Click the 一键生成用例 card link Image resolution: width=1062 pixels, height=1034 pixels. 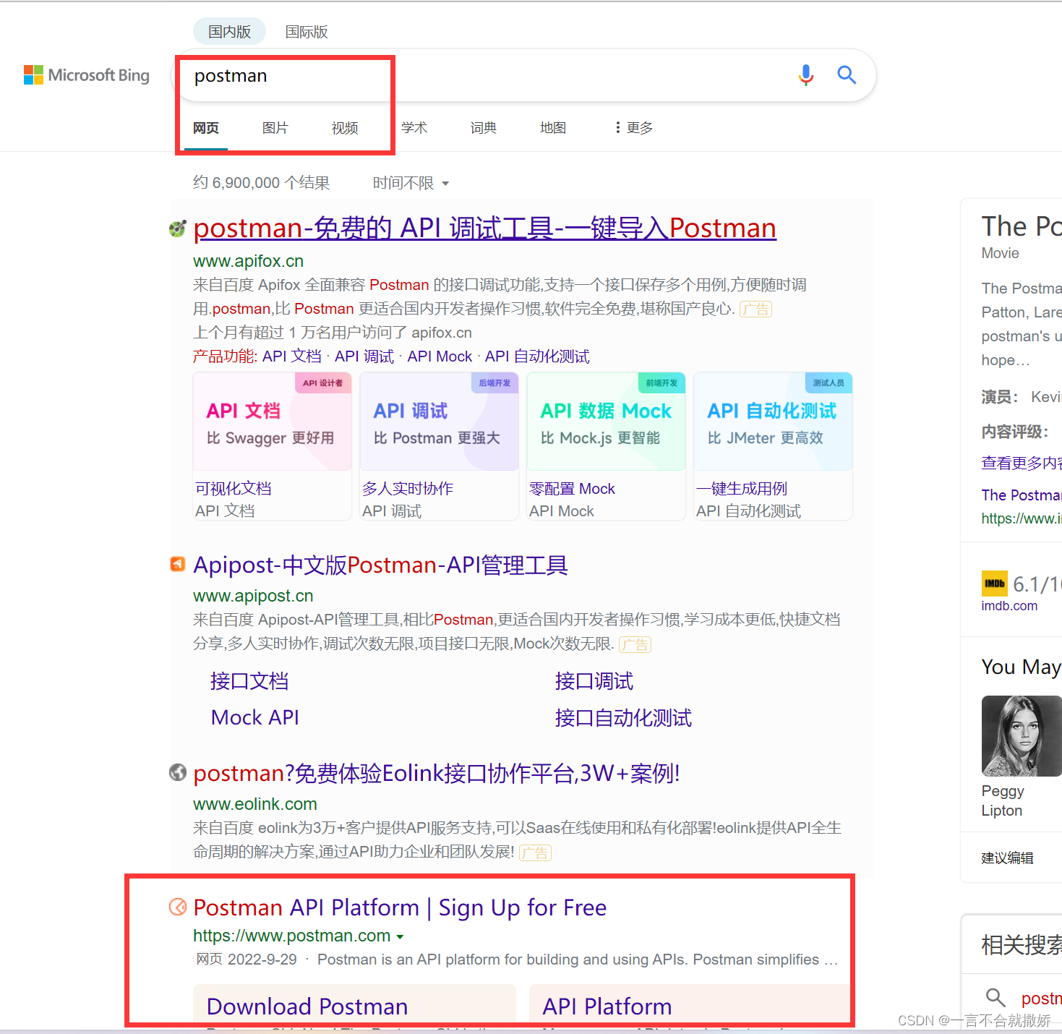point(741,489)
